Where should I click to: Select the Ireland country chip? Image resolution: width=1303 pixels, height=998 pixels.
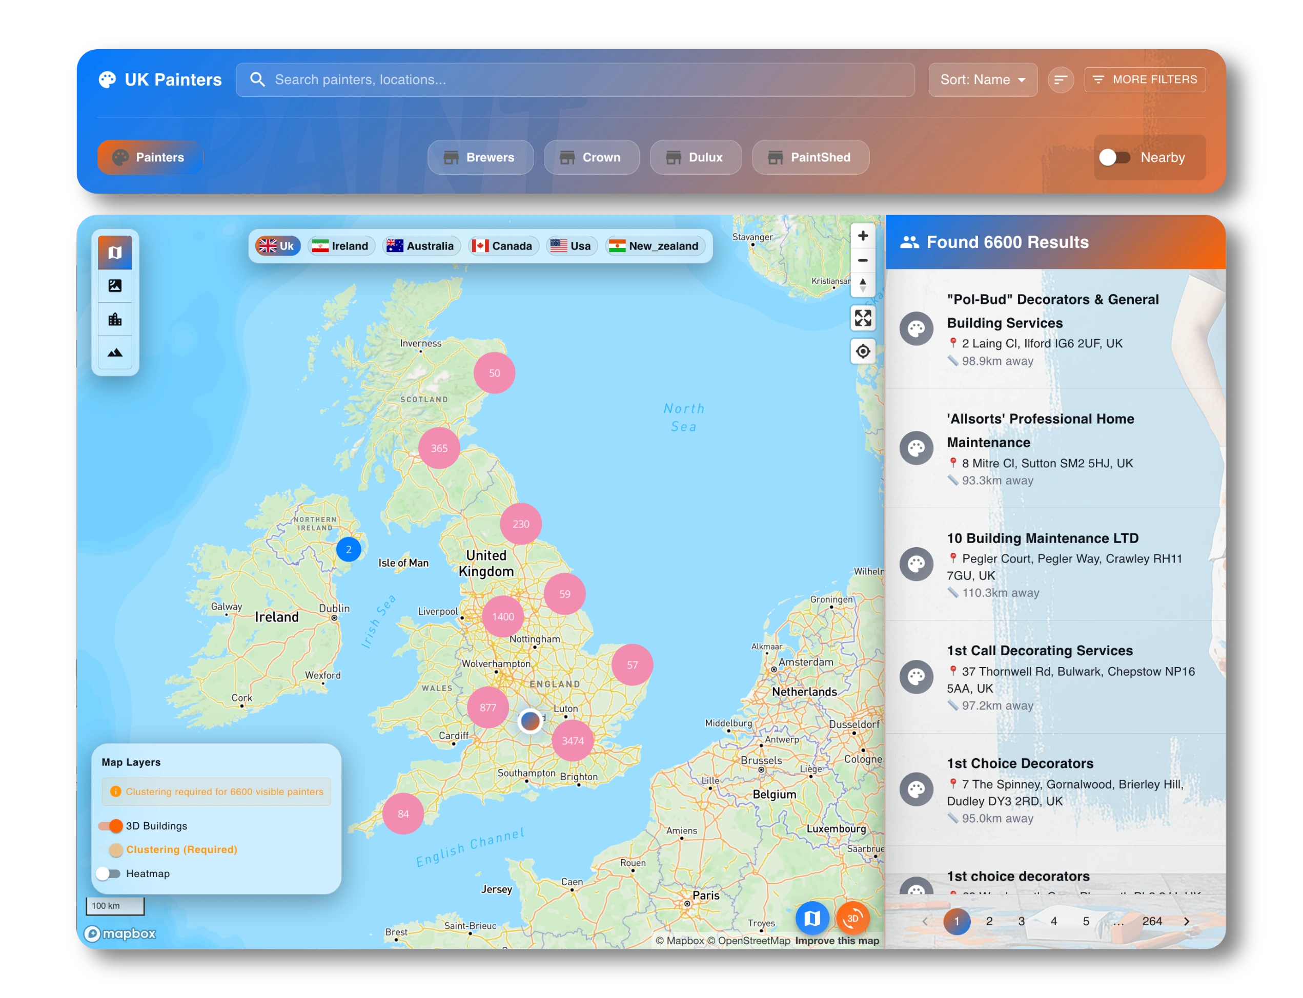pyautogui.click(x=340, y=246)
